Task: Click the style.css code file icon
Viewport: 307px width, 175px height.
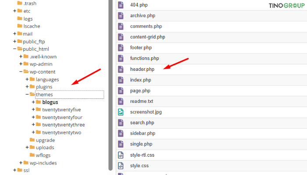Action: pyautogui.click(x=121, y=166)
